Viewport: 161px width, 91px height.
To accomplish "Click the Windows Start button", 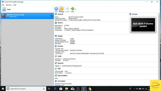I will coord(3,89).
